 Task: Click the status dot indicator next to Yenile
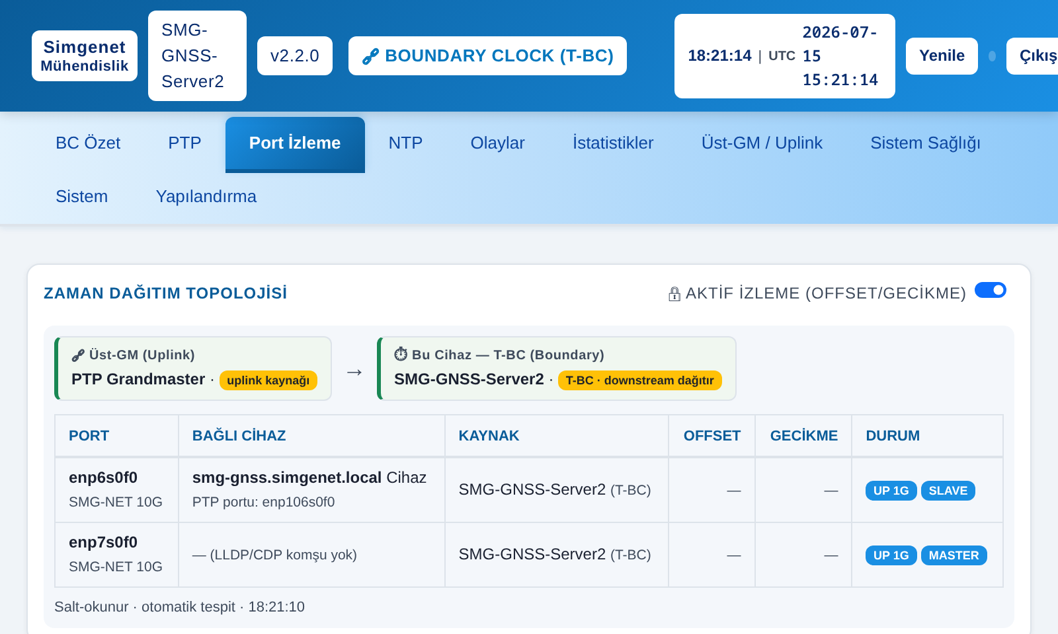tap(992, 56)
